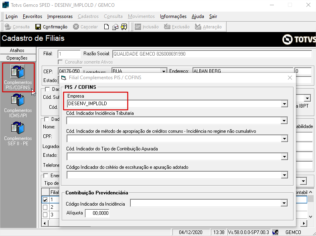Viewport: 316px width, 236px height.
Task: Open the Informações menu
Action: coord(173,16)
